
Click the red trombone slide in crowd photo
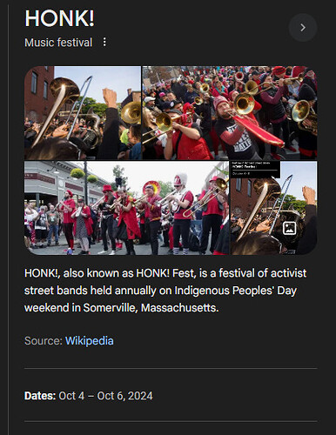coord(257,130)
